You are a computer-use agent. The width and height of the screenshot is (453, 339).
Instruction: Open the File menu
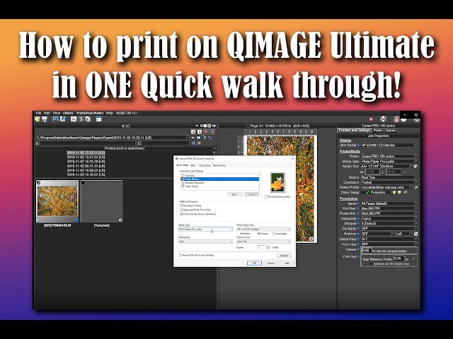click(38, 113)
